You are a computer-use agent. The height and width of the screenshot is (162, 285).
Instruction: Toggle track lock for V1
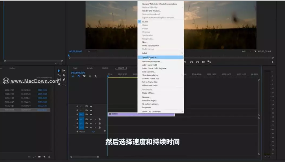pyautogui.click(x=77, y=115)
